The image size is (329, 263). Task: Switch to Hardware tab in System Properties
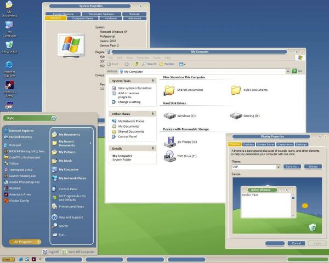111,19
